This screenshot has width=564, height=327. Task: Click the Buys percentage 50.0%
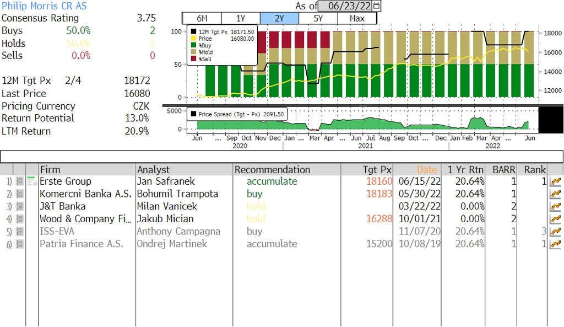pyautogui.click(x=78, y=31)
